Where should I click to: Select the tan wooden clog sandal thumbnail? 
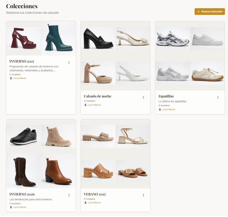click(98, 171)
